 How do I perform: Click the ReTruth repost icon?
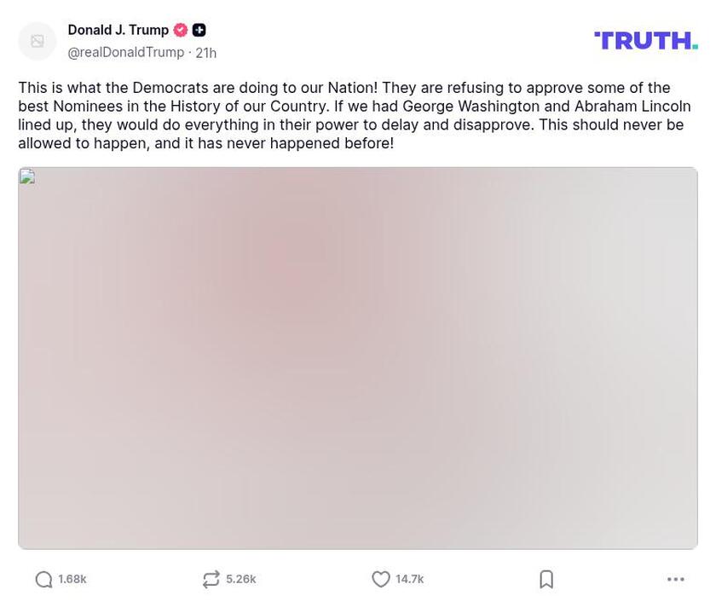210,578
